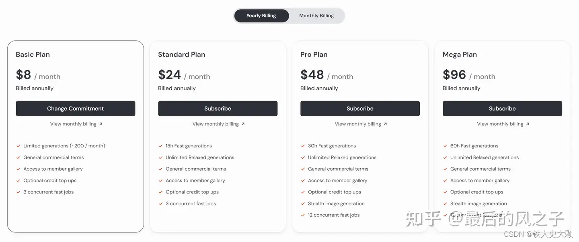Click checkmark next to 60h Fast generations
The image size is (579, 242).
point(445,146)
